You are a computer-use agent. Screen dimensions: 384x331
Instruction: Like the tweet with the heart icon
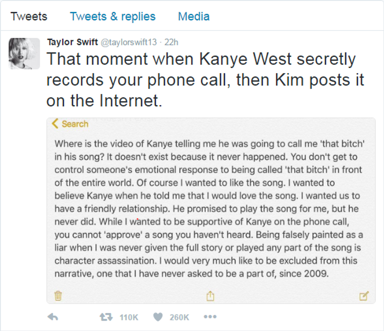pos(158,317)
